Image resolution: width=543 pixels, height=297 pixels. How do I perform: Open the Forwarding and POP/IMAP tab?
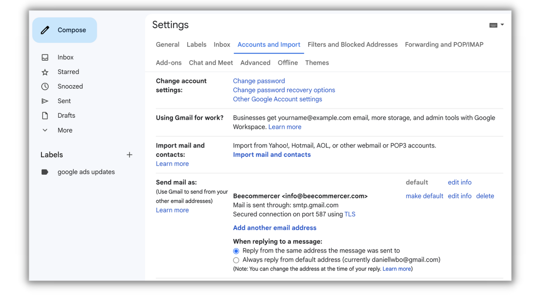[x=444, y=44]
